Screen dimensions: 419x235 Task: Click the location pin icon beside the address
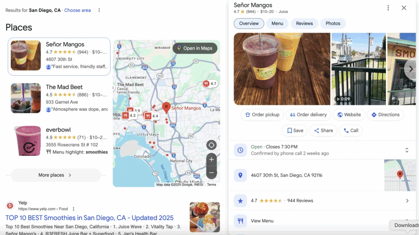240,175
